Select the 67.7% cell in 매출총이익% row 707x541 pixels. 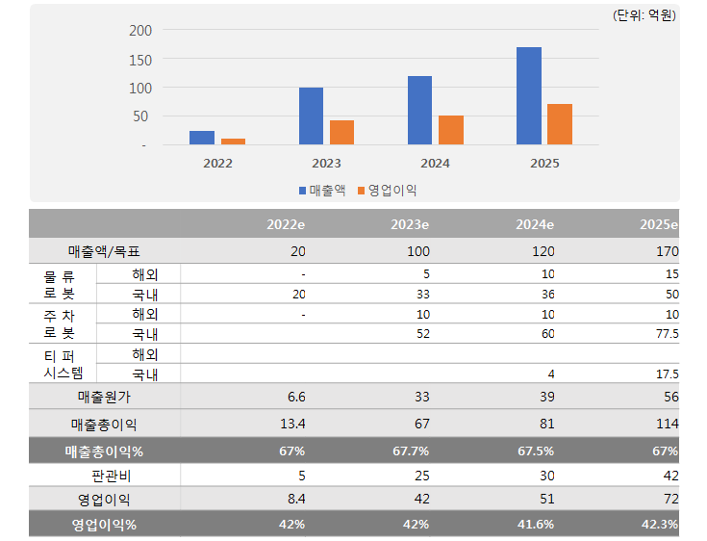[410, 451]
